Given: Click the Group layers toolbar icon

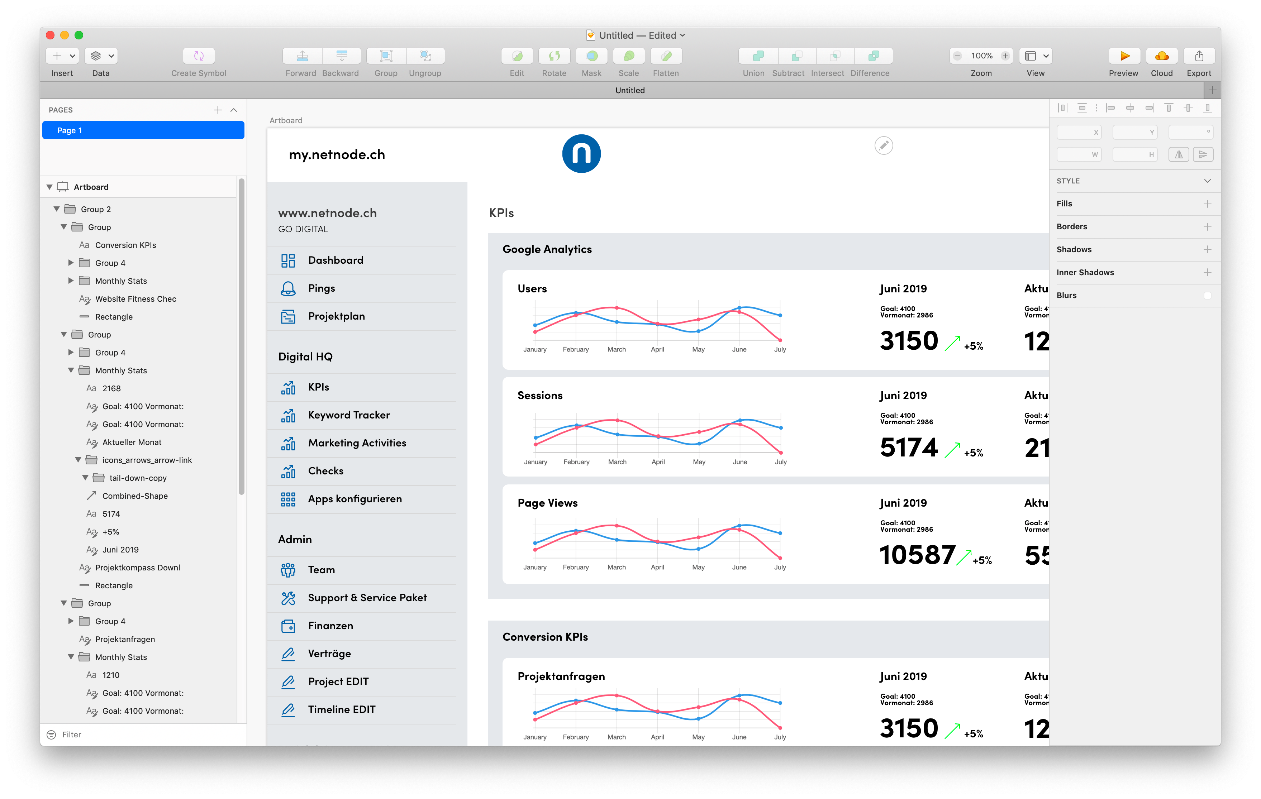Looking at the screenshot, I should coord(386,56).
